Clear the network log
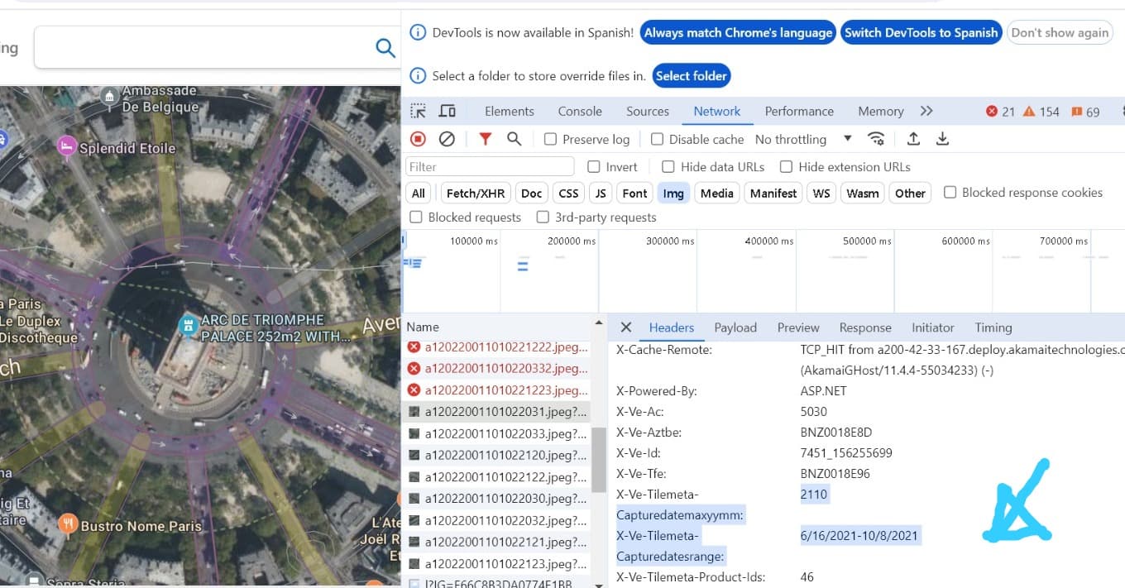Screen dimensions: 1125x588 [x=447, y=139]
